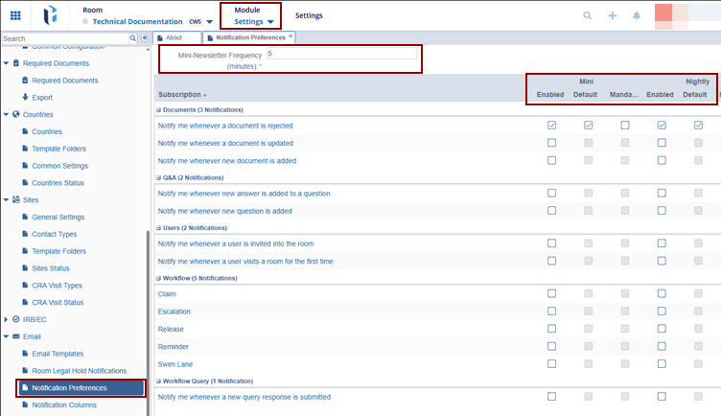Viewport: 721px width, 416px height.
Task: Select Notification Columns in sidebar
Action: click(66, 405)
